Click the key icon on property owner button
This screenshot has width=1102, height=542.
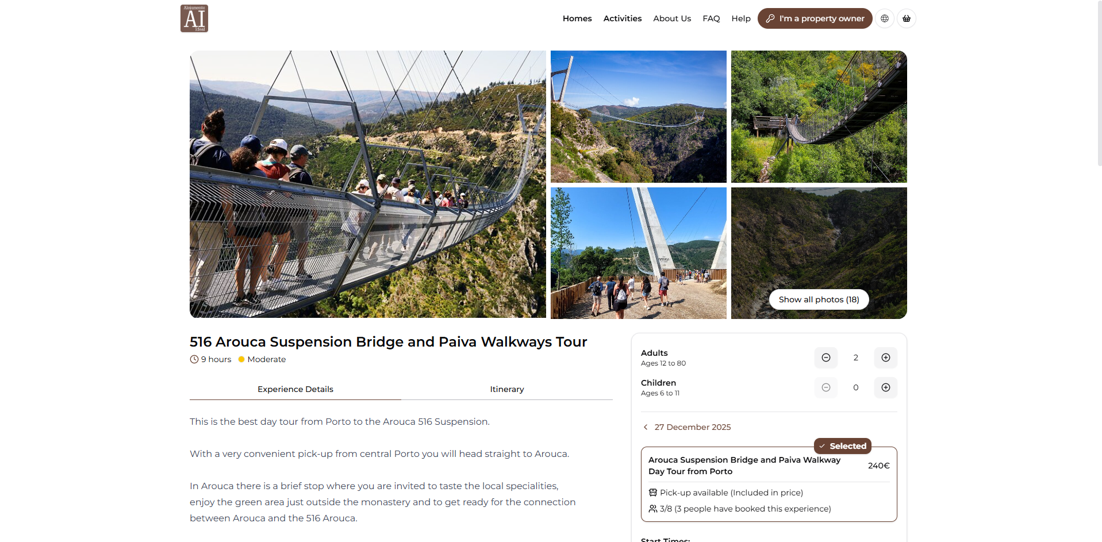770,18
